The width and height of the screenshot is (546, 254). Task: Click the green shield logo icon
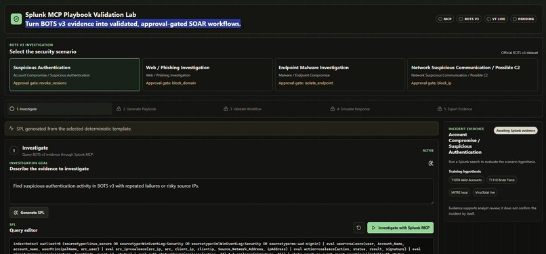point(16,19)
